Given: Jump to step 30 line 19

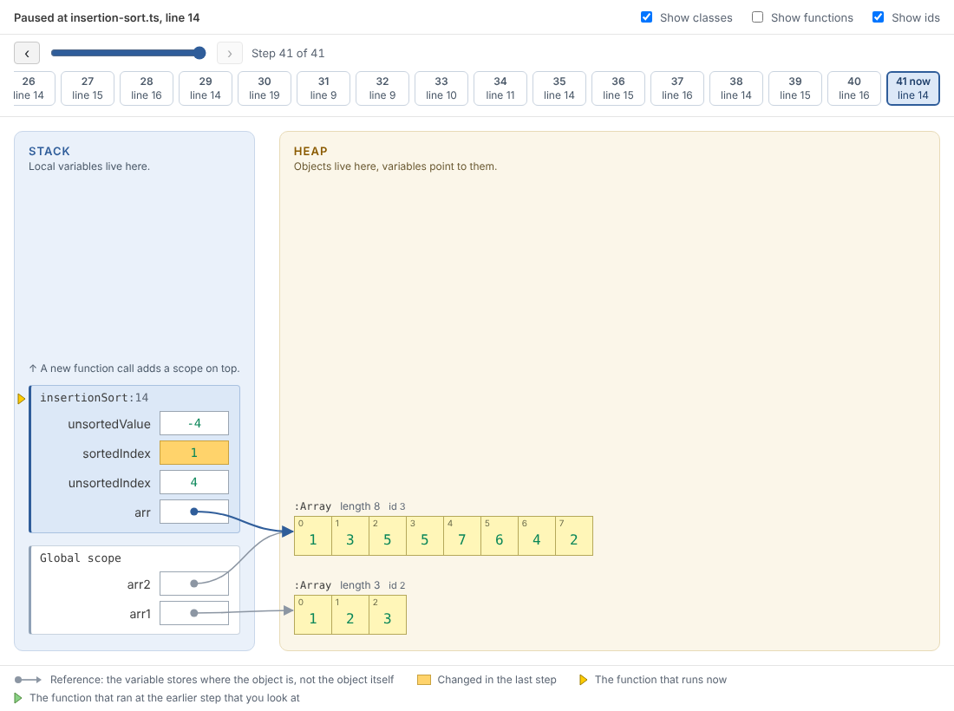Looking at the screenshot, I should tap(265, 88).
